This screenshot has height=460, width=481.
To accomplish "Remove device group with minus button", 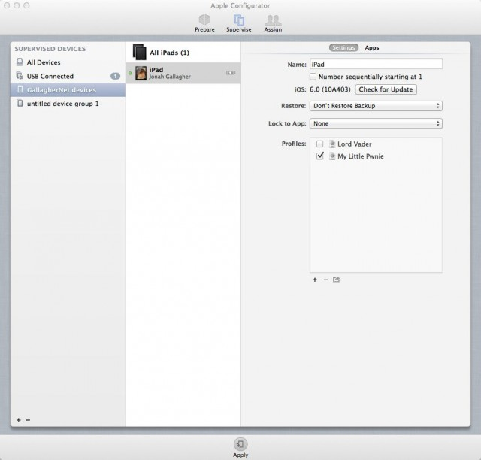I will (x=28, y=420).
